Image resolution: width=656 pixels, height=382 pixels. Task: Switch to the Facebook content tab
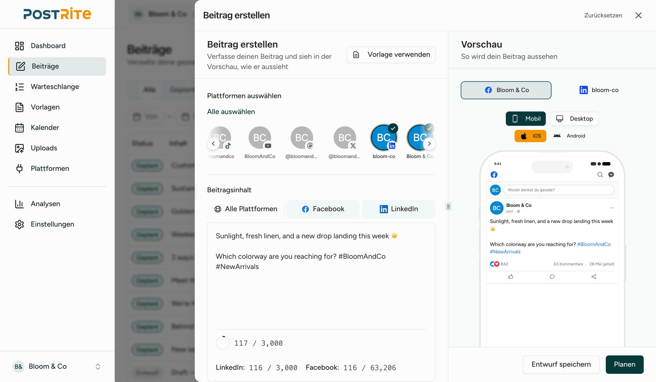(323, 209)
